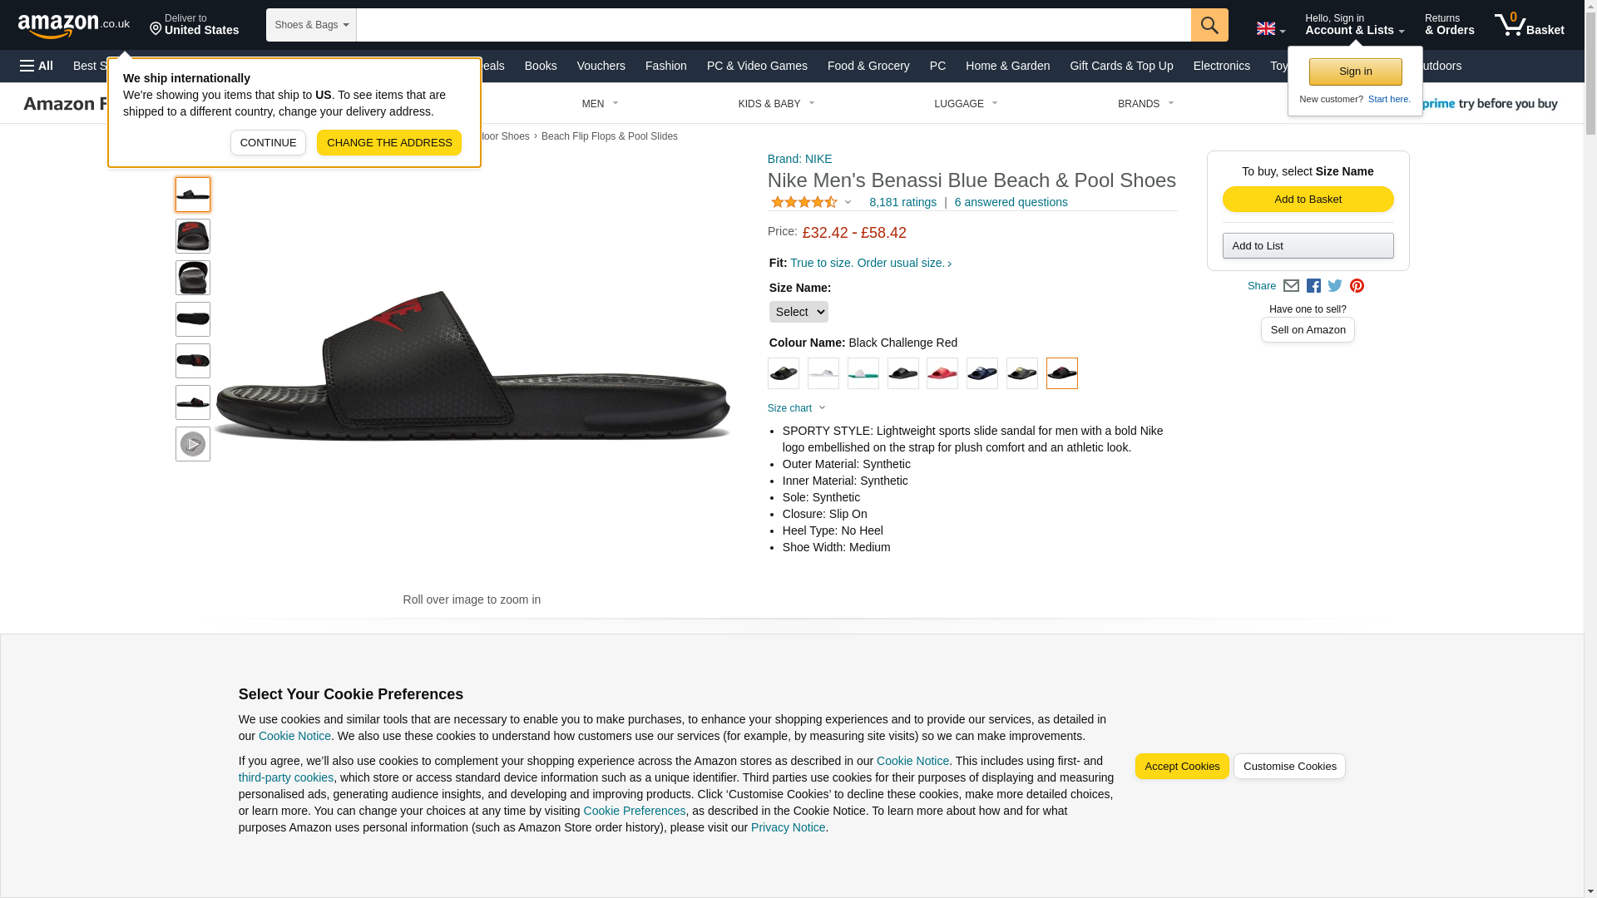This screenshot has width=1597, height=898.
Task: Open the Size Name select dropdown
Action: coord(798,312)
